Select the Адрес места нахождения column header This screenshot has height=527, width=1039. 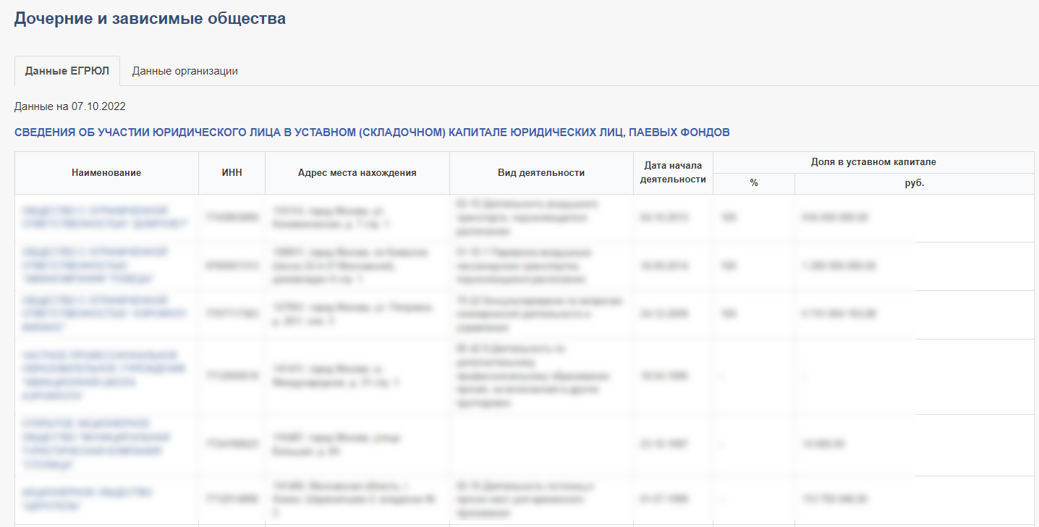357,173
